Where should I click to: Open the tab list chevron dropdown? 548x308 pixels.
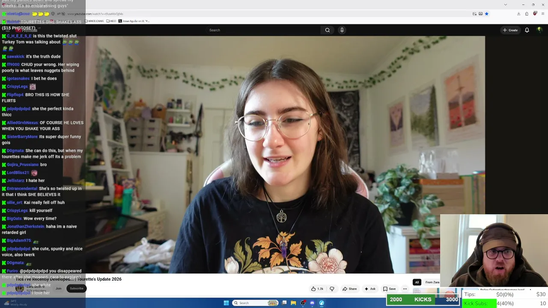point(505,4)
